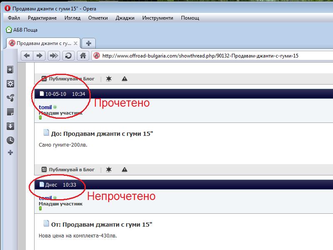Click the text Само гумите-200лв.

pos(63,145)
